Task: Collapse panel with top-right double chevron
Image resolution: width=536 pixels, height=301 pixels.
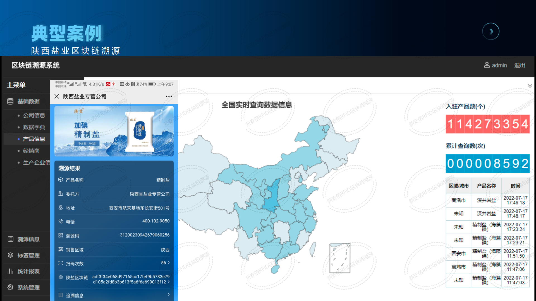Action: pyautogui.click(x=530, y=86)
